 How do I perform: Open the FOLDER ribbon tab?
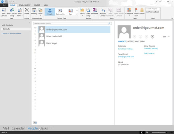click(37, 5)
